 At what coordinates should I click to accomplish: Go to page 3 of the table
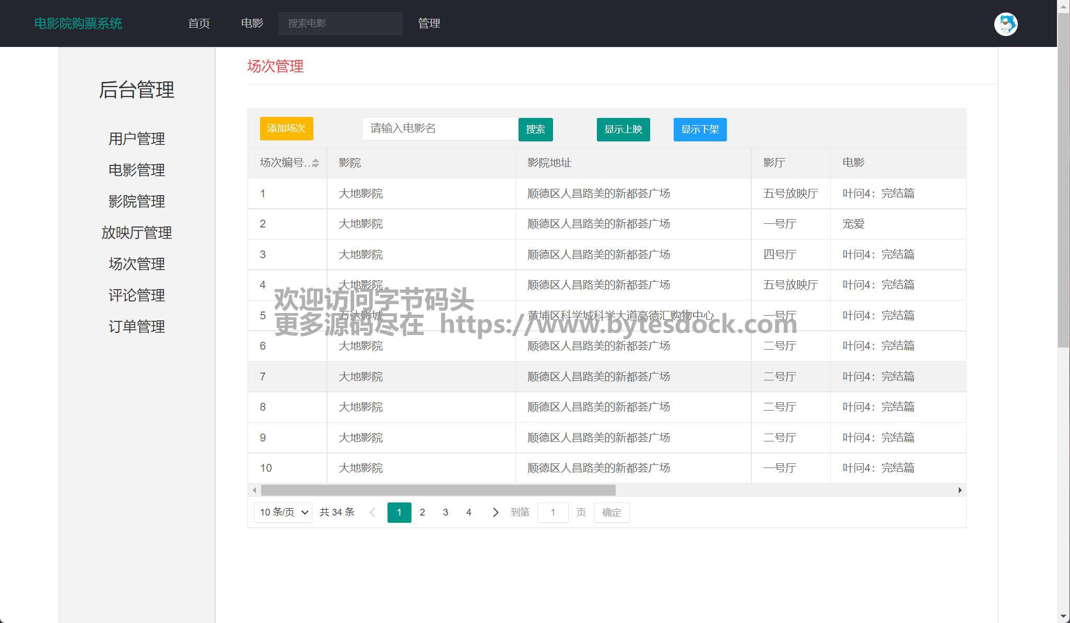click(x=445, y=512)
